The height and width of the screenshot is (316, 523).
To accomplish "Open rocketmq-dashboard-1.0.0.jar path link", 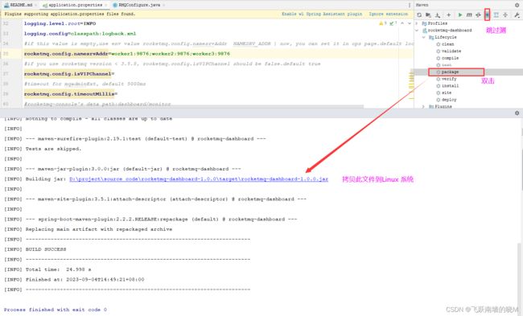I will pyautogui.click(x=199, y=179).
